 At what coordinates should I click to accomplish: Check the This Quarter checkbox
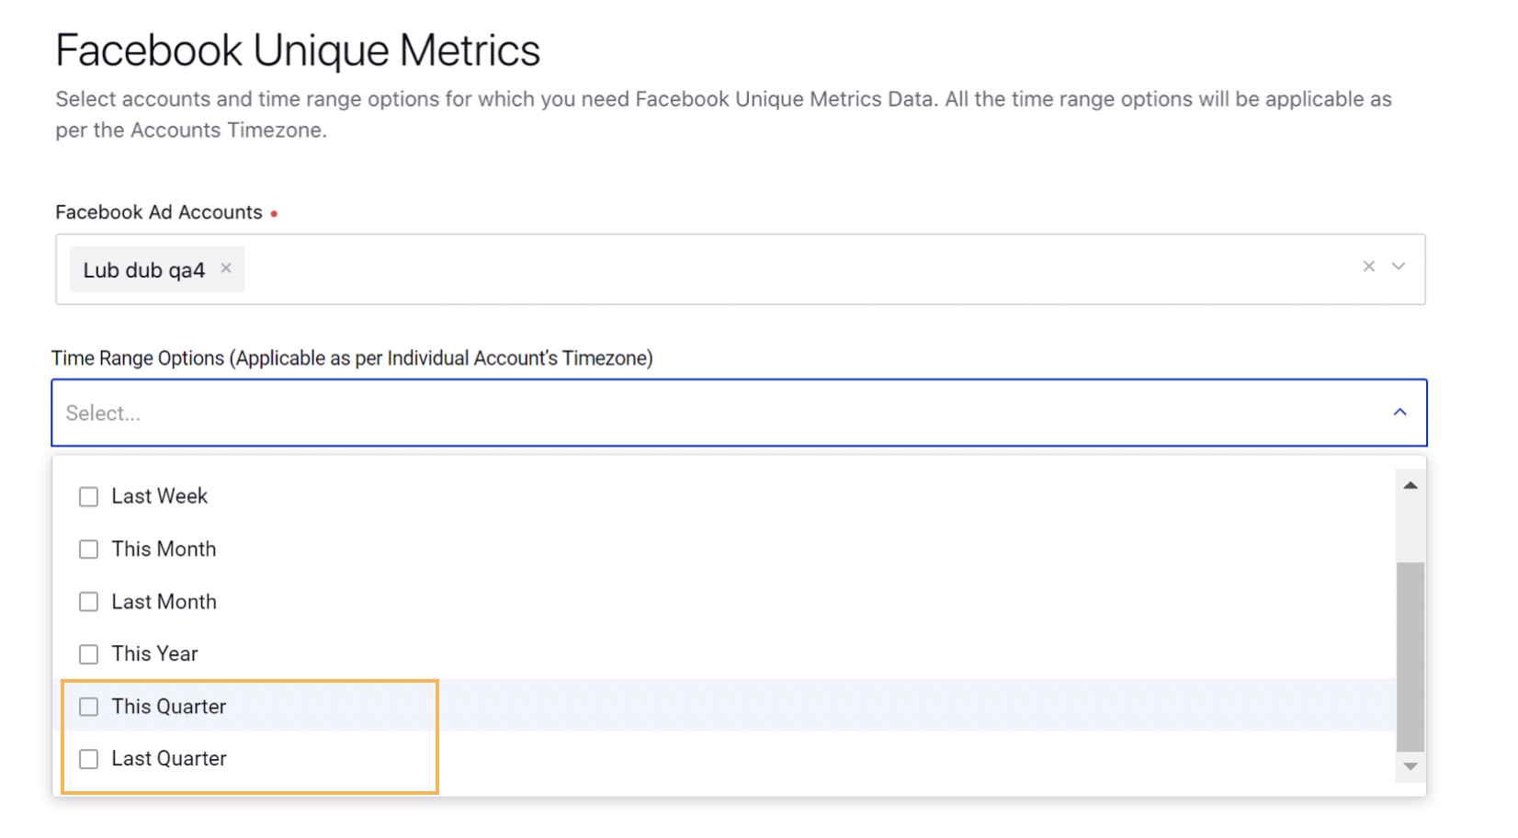[89, 707]
